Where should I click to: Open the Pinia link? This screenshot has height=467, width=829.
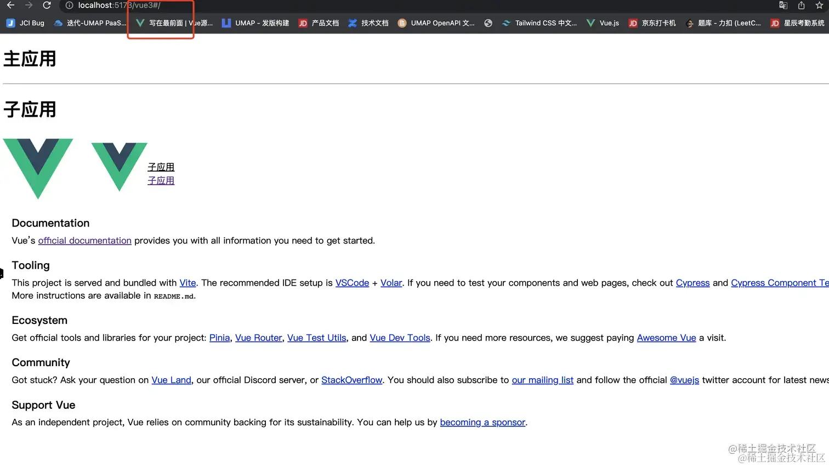(x=219, y=338)
